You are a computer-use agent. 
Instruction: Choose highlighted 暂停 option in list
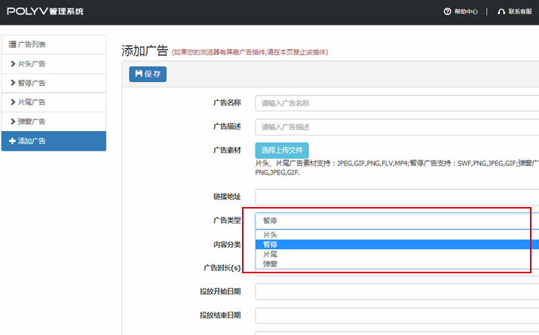(x=270, y=245)
